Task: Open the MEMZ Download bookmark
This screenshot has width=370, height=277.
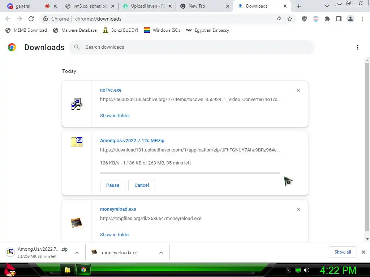Action: click(x=26, y=30)
